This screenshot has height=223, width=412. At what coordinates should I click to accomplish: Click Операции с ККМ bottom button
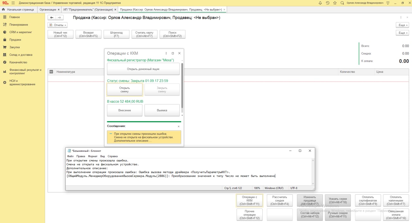[249, 200]
